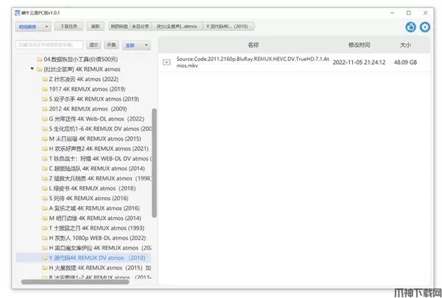442x298 pixels.
Task: Collapse the [杜比全景声] 4K REMUX atmos folder
Action: (32, 69)
